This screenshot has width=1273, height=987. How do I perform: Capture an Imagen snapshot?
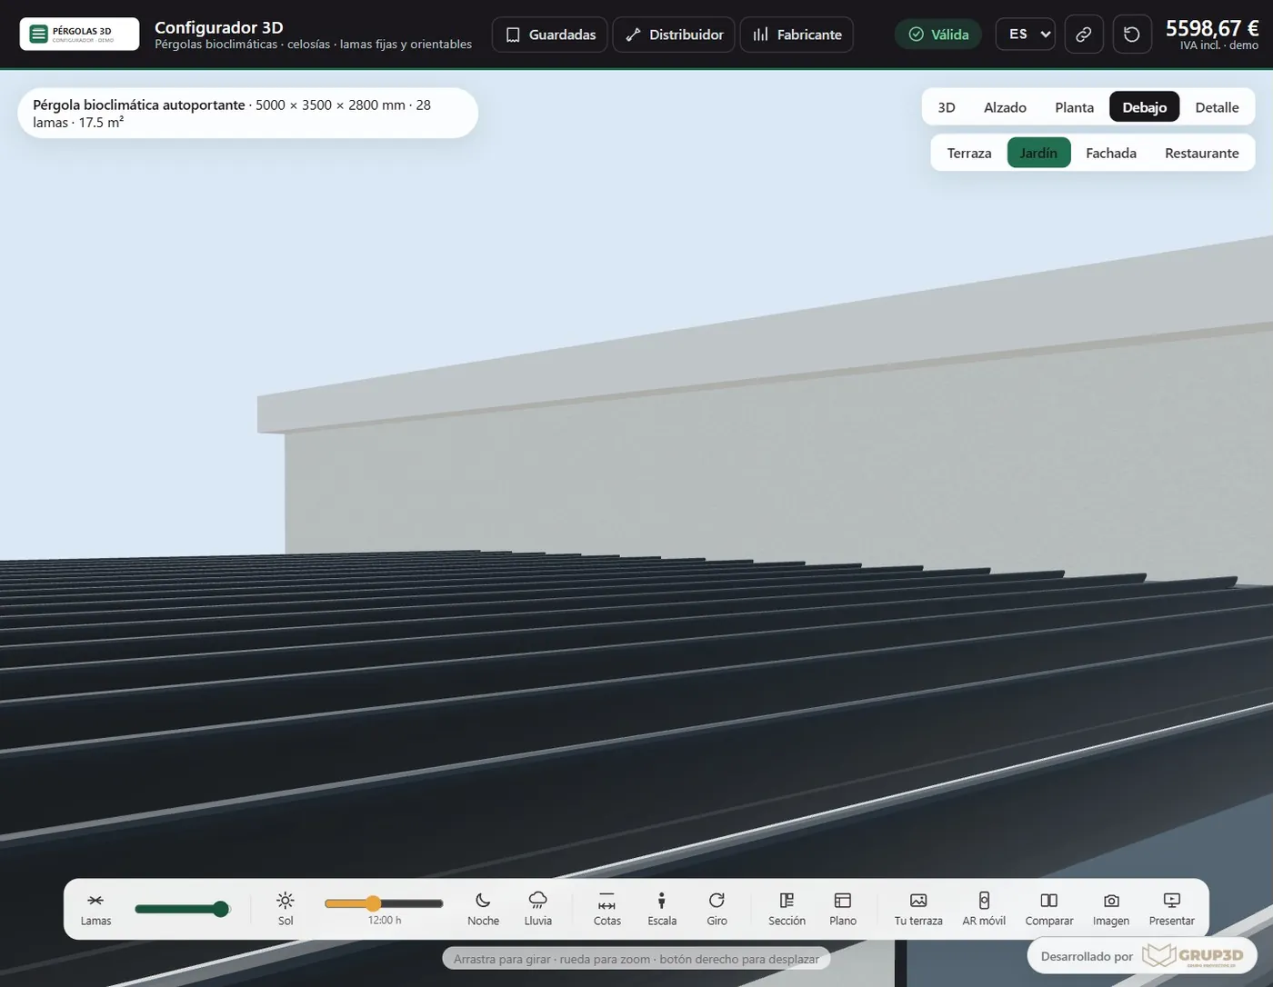click(1111, 909)
